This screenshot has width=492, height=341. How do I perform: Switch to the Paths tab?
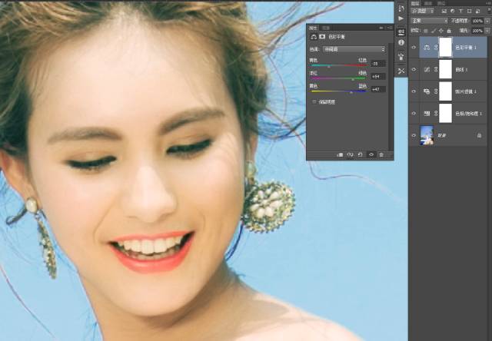click(441, 3)
